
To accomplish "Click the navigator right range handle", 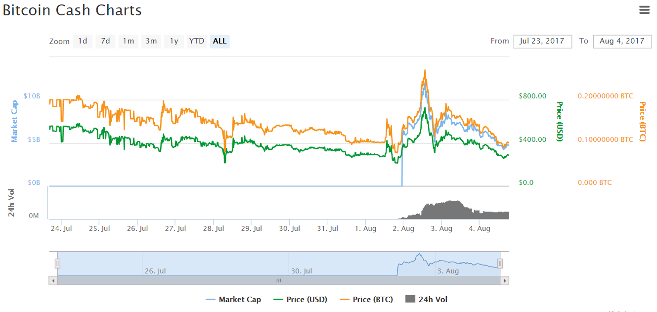I will (500, 264).
